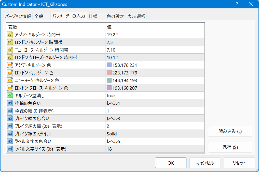The height and width of the screenshot is (172, 259).
Task: Open the 表示選択 tab
Action: click(x=136, y=16)
